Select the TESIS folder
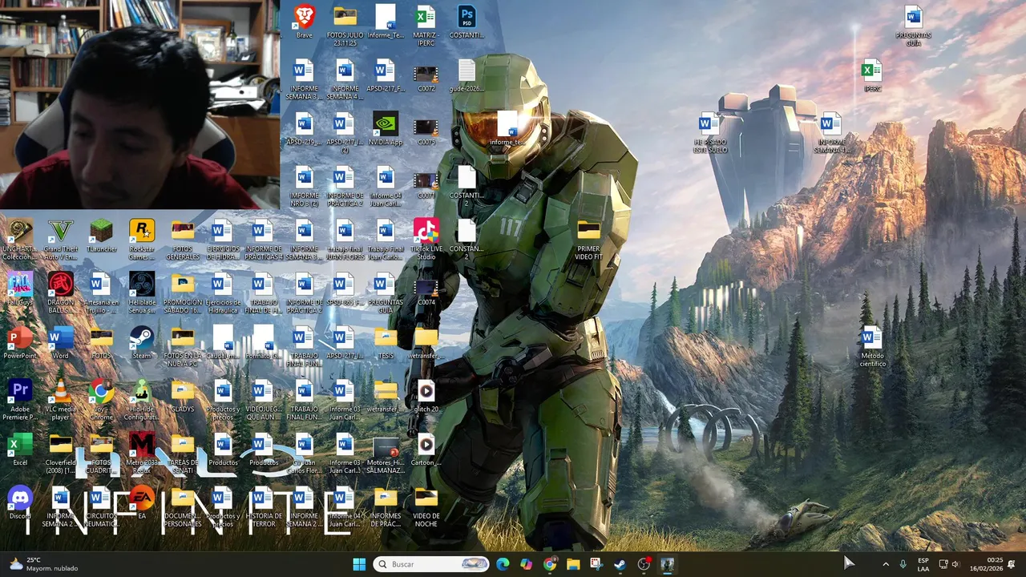This screenshot has width=1026, height=577. (386, 344)
